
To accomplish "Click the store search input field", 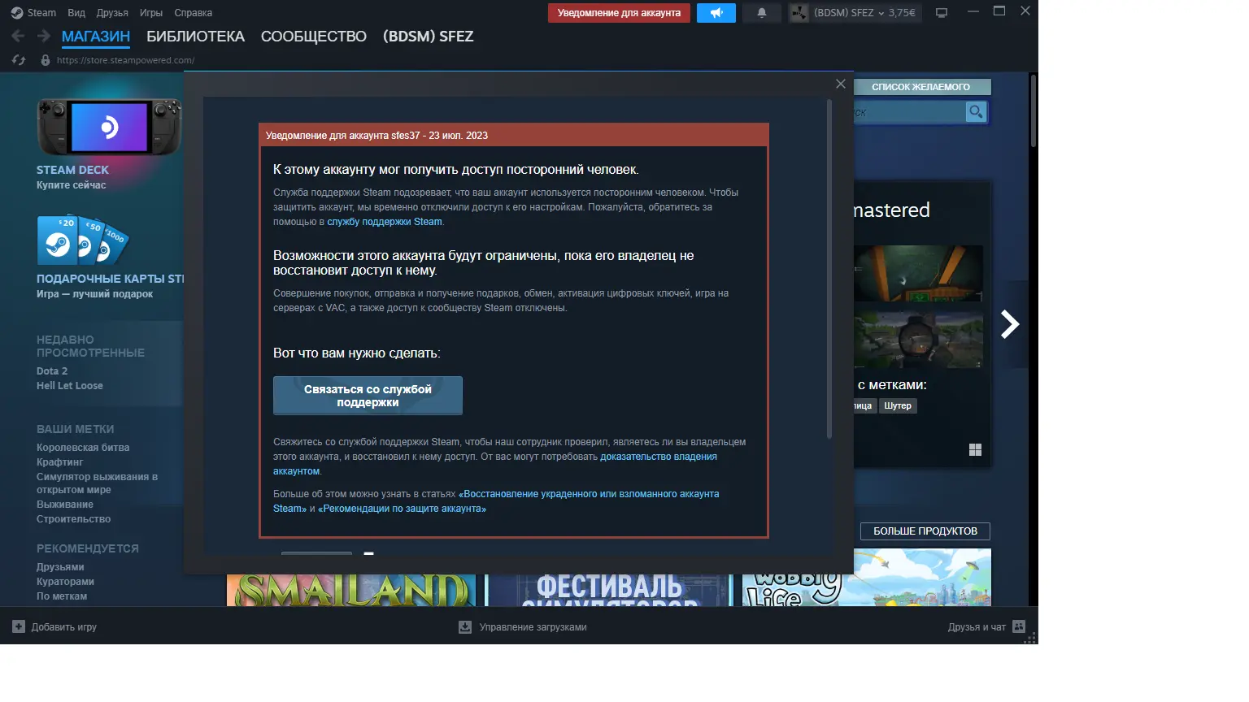I will coord(908,112).
